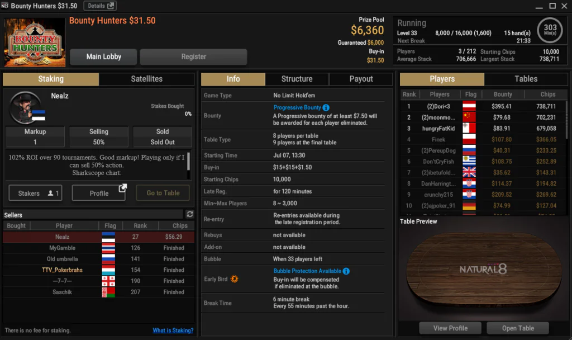Viewport: 572px width, 340px height.
Task: Switch to the Satellites tab
Action: pyautogui.click(x=147, y=79)
